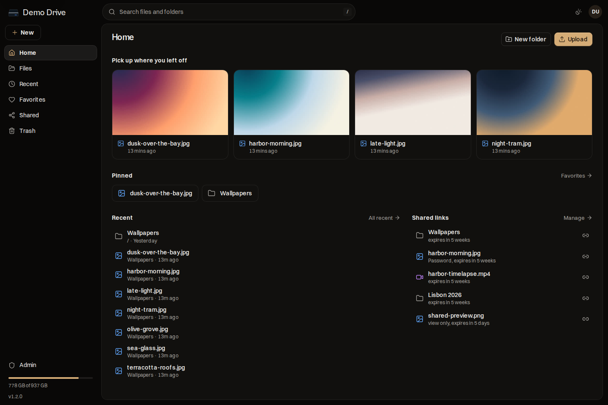The image size is (608, 405).
Task: Click the Admin shield icon
Action: [x=12, y=365]
